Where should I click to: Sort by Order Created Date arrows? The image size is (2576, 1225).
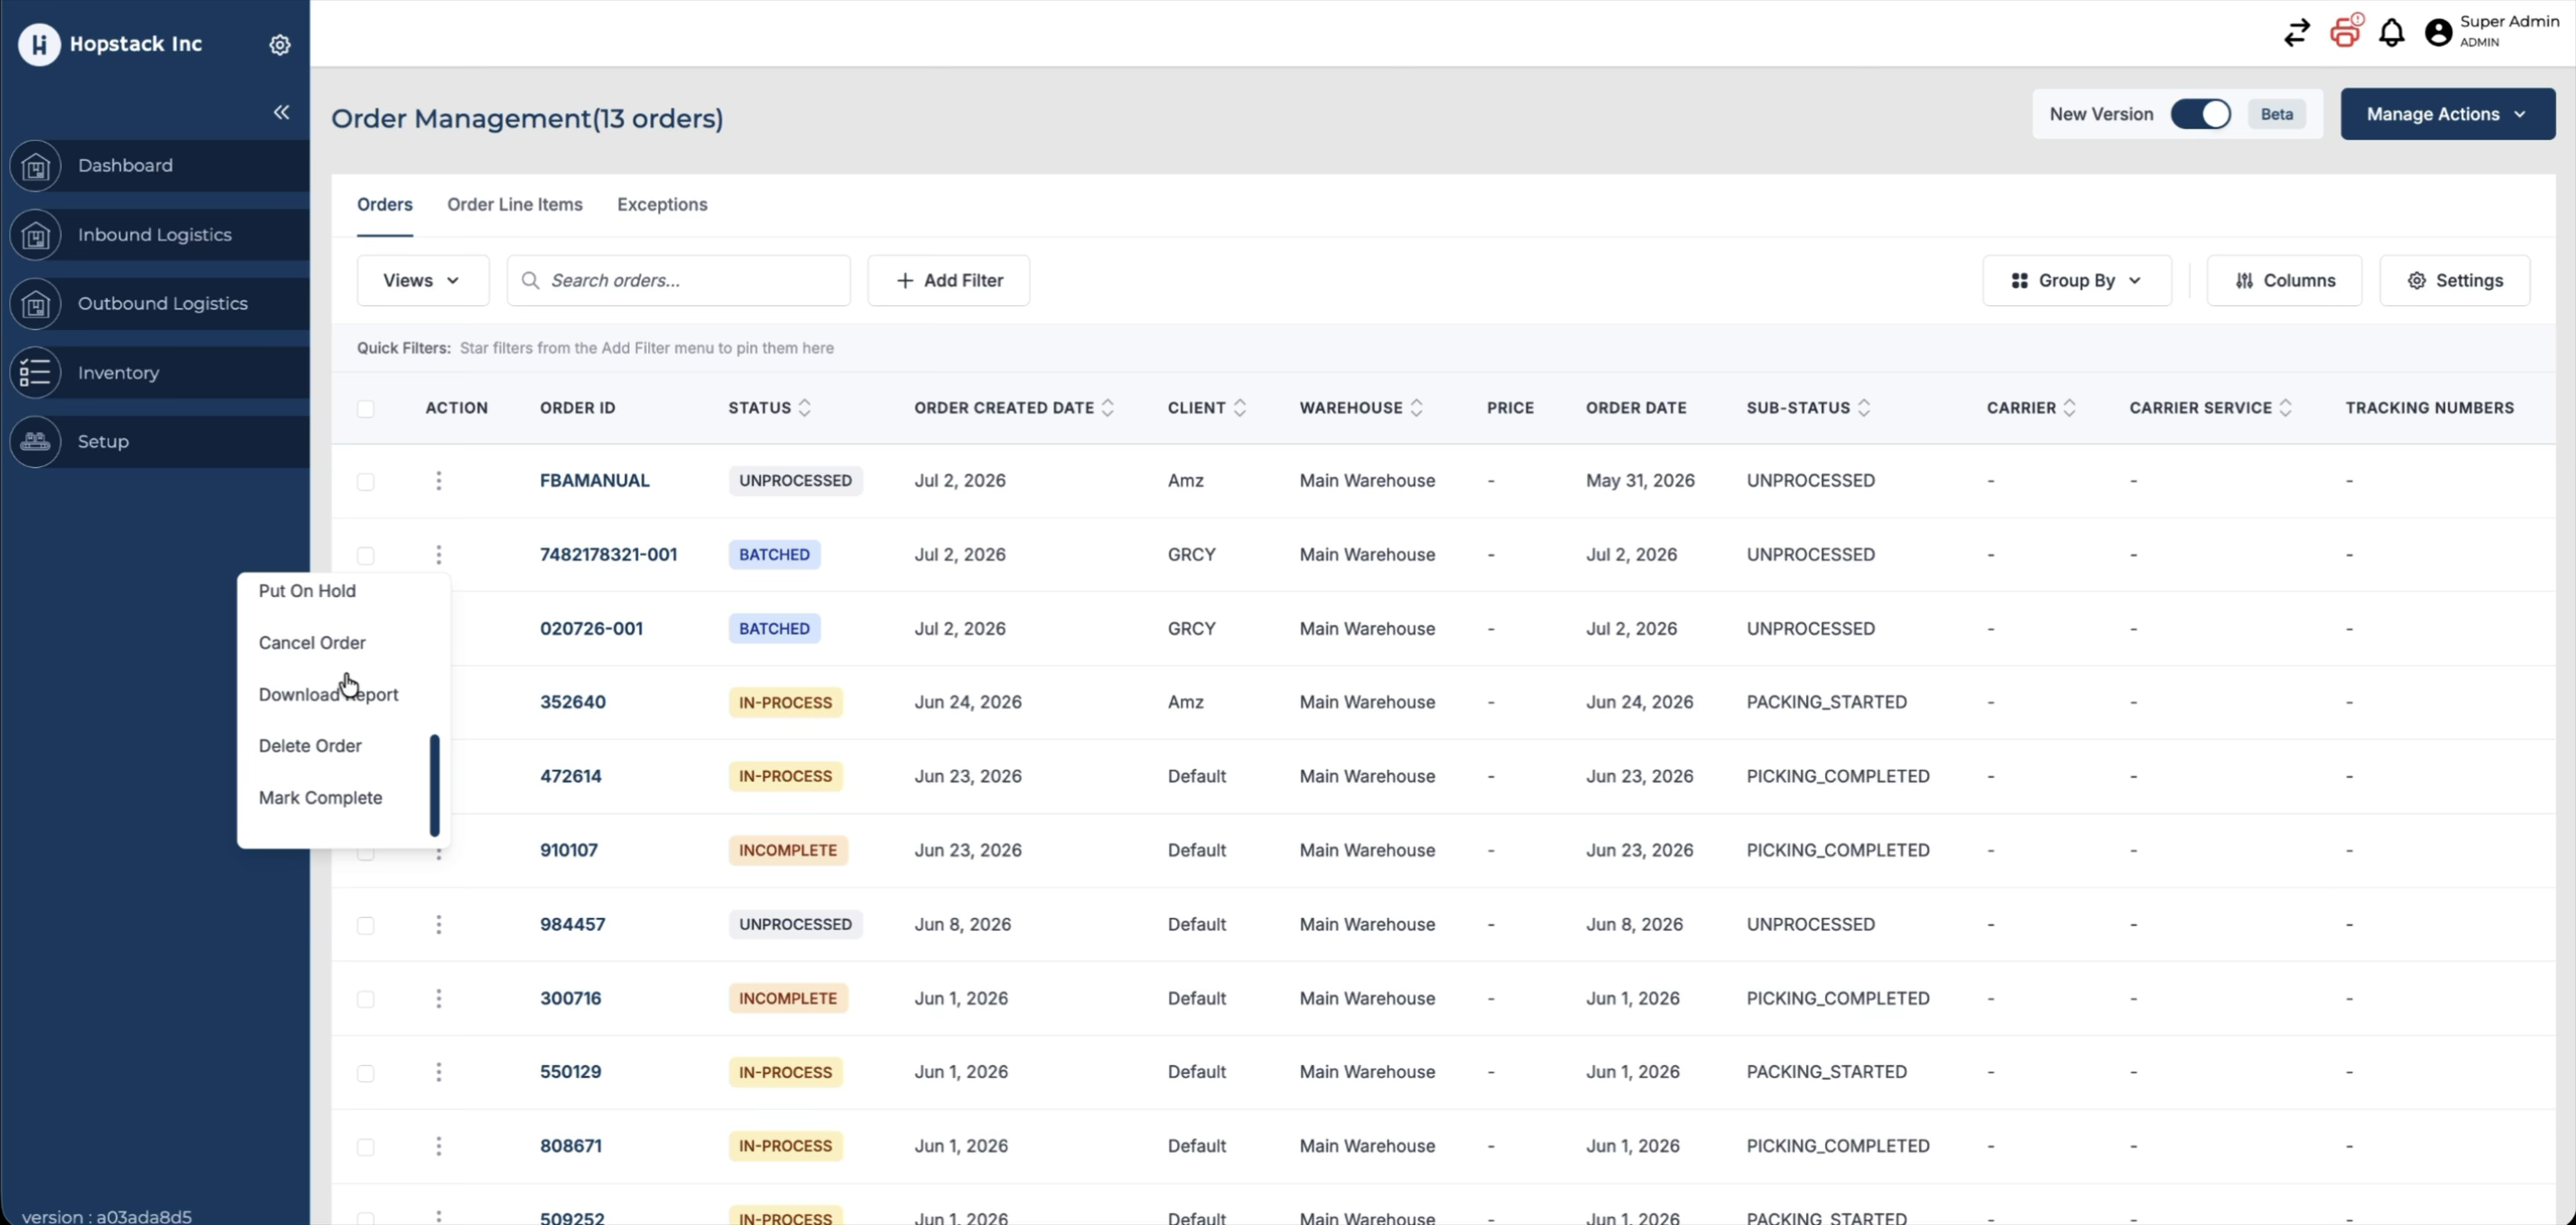pos(1108,408)
